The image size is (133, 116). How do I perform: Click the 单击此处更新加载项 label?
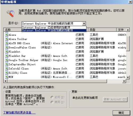click(85, 98)
